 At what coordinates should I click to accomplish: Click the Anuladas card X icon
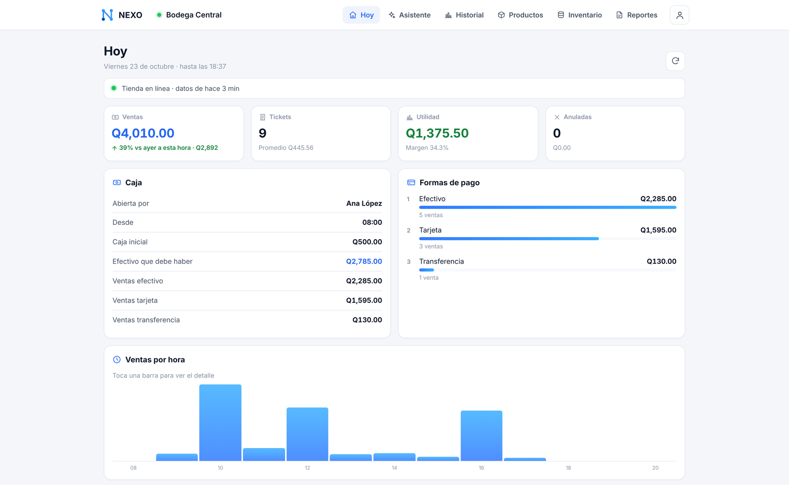tap(557, 117)
